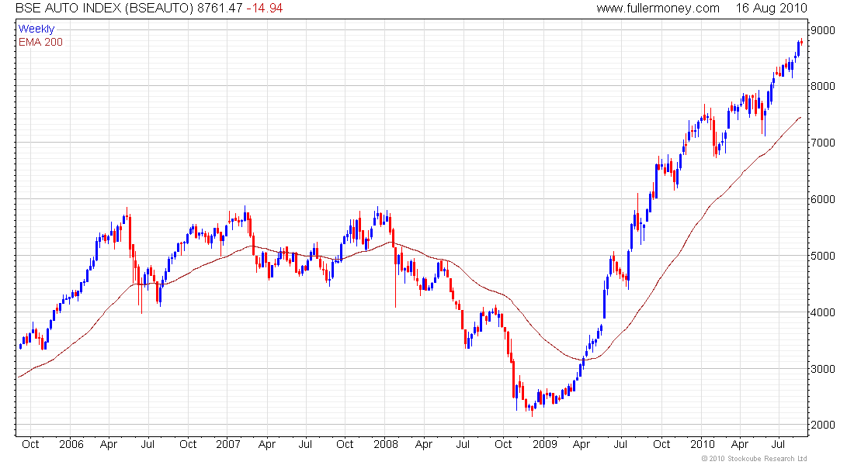Click the 3000 price axis label
The width and height of the screenshot is (854, 465).
coord(823,369)
